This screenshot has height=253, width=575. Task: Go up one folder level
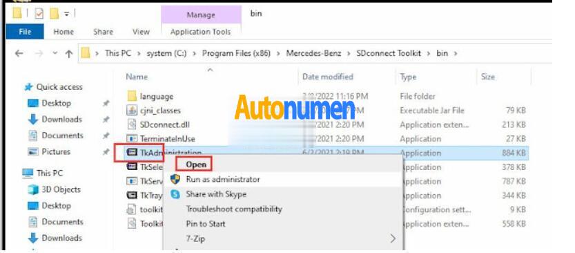[x=68, y=54]
